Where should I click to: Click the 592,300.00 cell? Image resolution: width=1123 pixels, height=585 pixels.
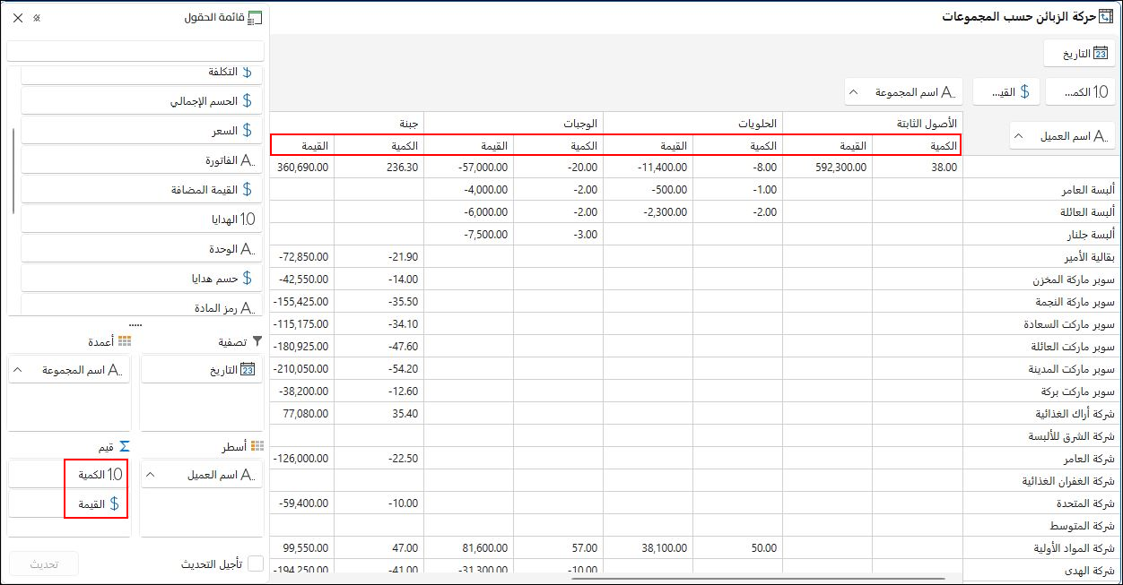point(827,168)
